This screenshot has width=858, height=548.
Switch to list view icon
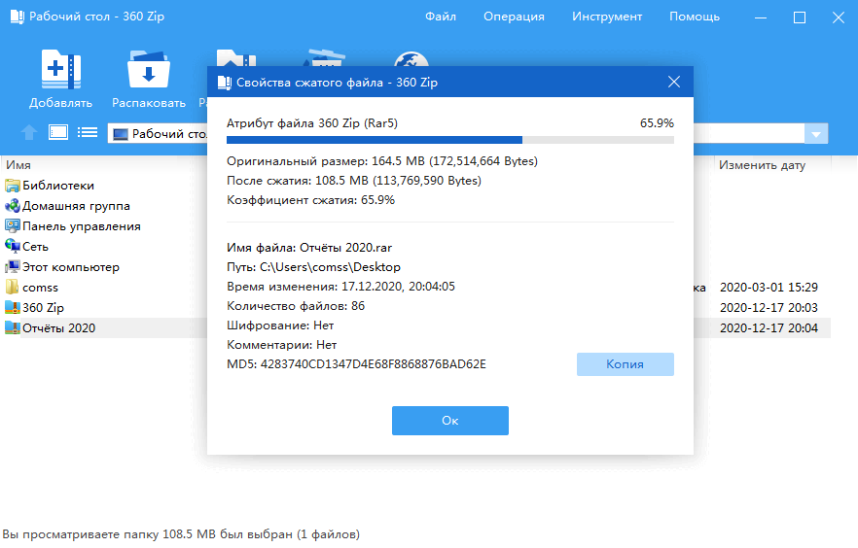88,133
